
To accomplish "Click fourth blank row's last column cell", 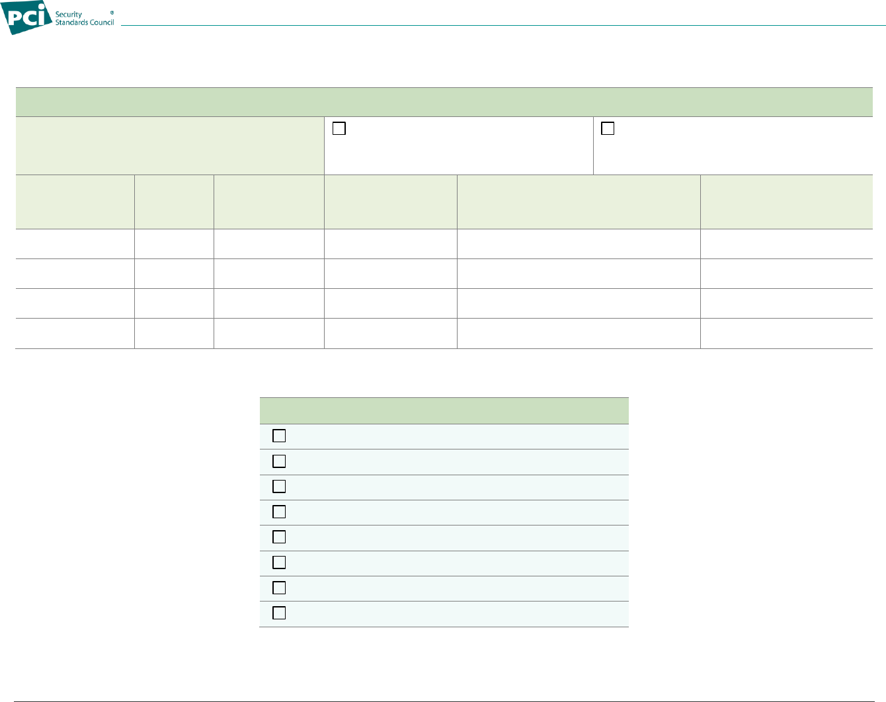I will click(x=786, y=334).
